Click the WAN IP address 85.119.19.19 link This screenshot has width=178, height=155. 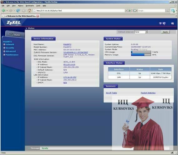[x=69, y=64]
